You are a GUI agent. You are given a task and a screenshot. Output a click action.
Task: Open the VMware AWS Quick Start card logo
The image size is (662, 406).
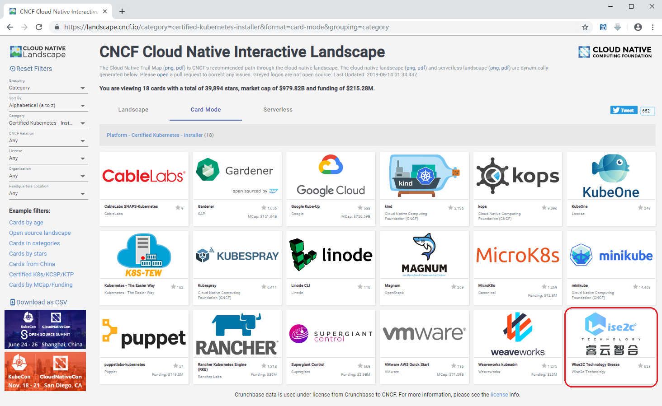pyautogui.click(x=424, y=334)
